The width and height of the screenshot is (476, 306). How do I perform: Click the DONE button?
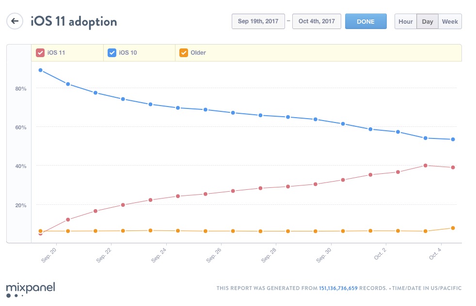[366, 21]
